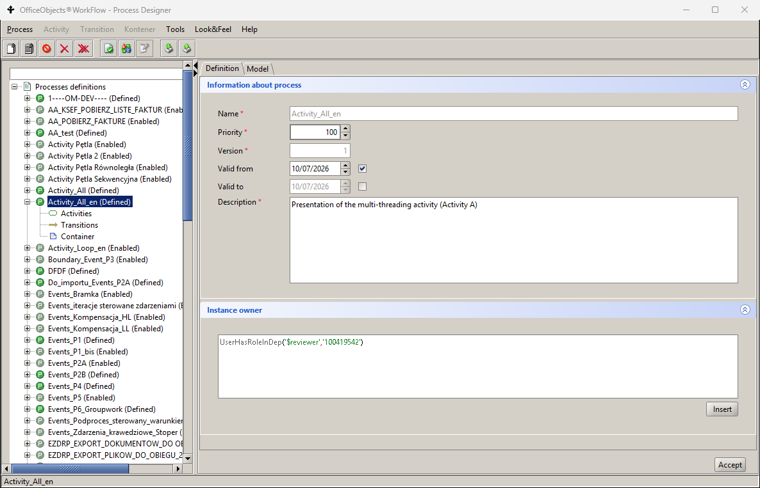This screenshot has height=488, width=760.
Task: Collapse the Instance owner section
Action: coord(745,310)
